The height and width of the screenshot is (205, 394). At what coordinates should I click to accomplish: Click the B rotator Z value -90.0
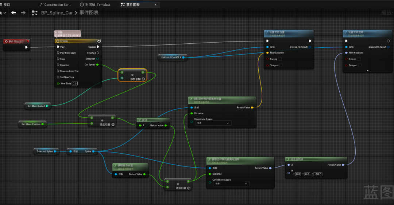[x=318, y=174]
